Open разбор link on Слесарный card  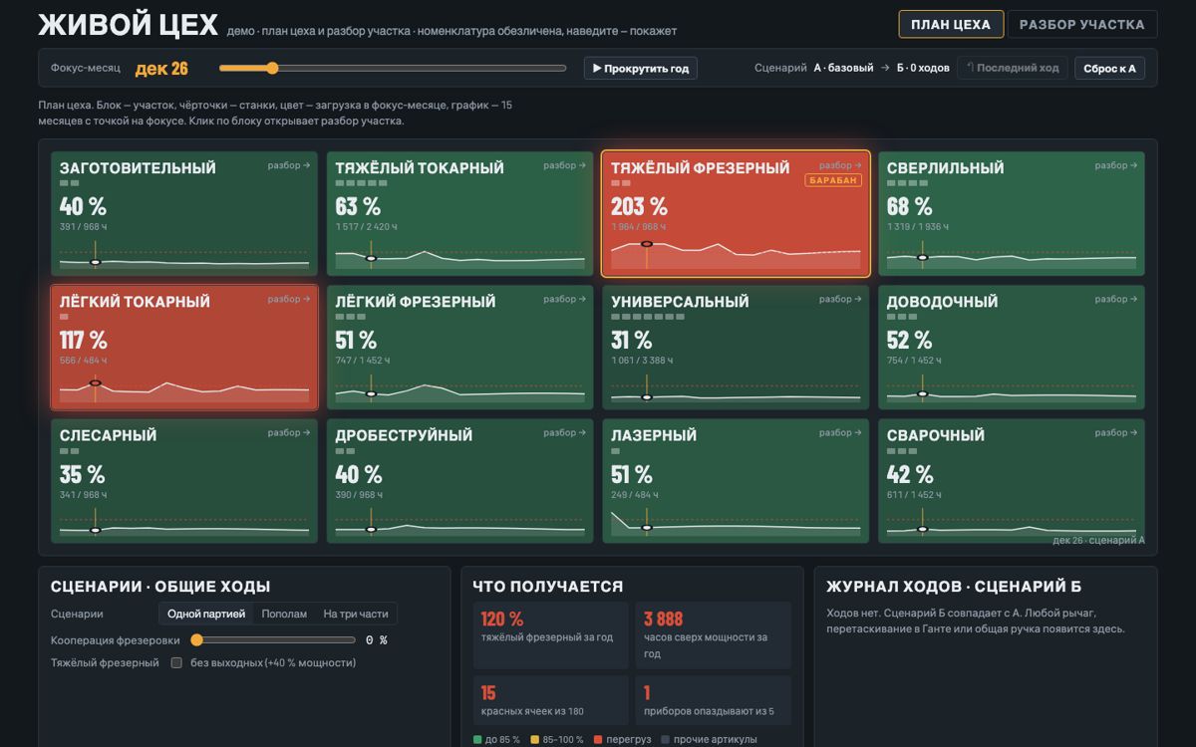tap(289, 432)
